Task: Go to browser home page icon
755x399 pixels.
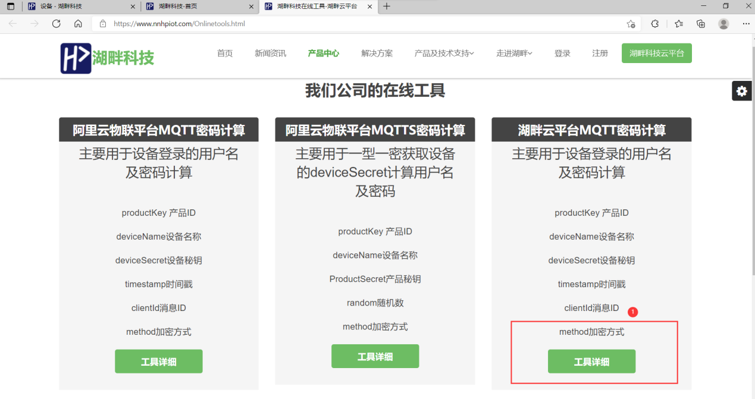Action: [78, 24]
